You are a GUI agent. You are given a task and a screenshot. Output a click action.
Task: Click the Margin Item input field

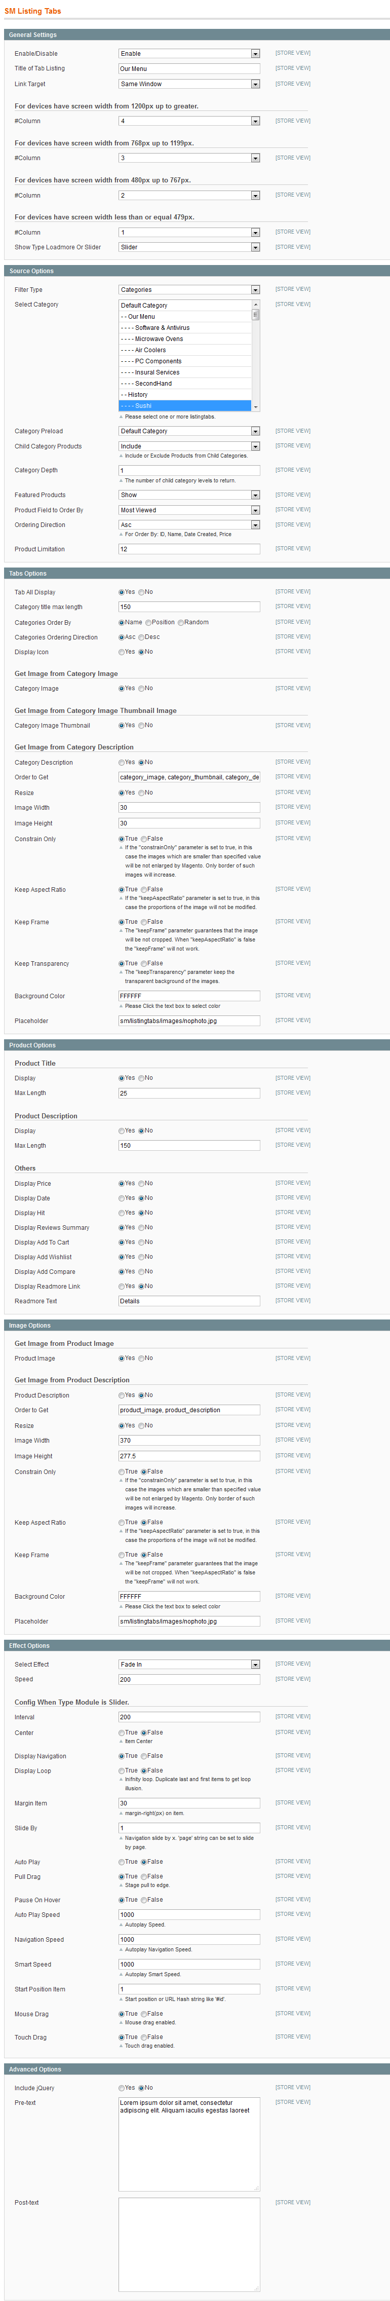coord(189,1803)
